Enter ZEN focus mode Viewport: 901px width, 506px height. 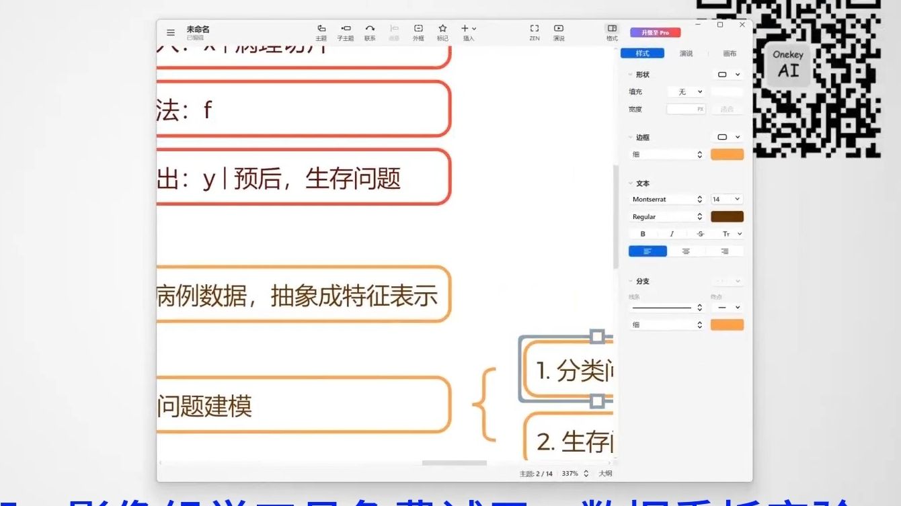534,32
